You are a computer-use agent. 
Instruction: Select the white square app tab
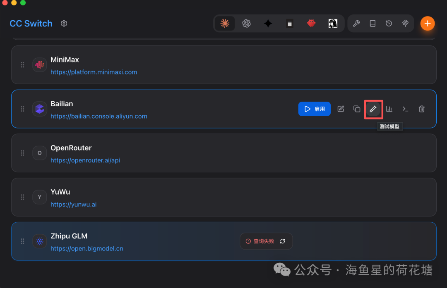(290, 24)
